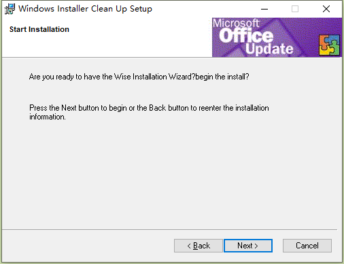Screen dimensions: 344x264
Task: Click the installer icon in the title bar
Action: (10, 9)
